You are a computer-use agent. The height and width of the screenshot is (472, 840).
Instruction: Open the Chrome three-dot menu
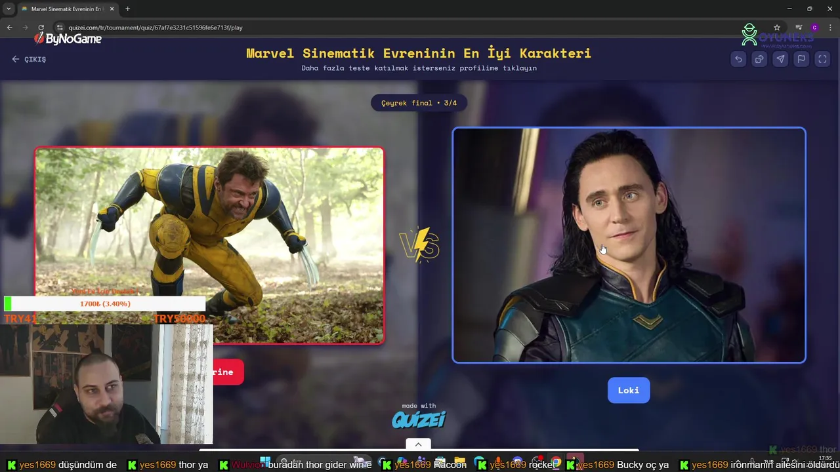coord(829,28)
